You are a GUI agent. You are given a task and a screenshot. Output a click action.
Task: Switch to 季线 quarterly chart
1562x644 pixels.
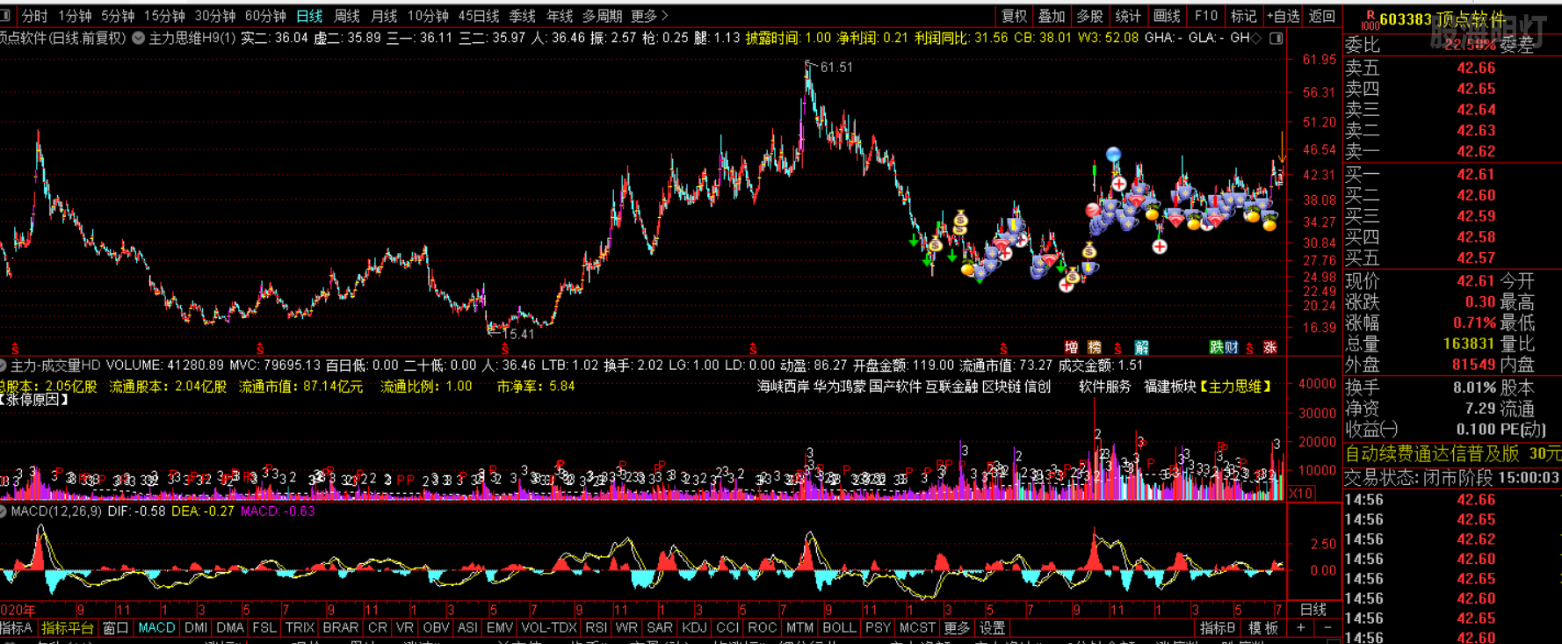pos(523,16)
